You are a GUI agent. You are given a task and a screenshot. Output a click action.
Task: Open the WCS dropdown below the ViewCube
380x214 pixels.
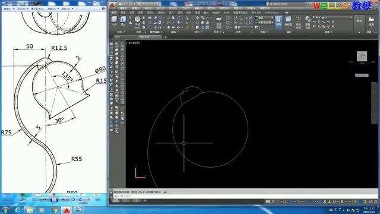[362, 75]
